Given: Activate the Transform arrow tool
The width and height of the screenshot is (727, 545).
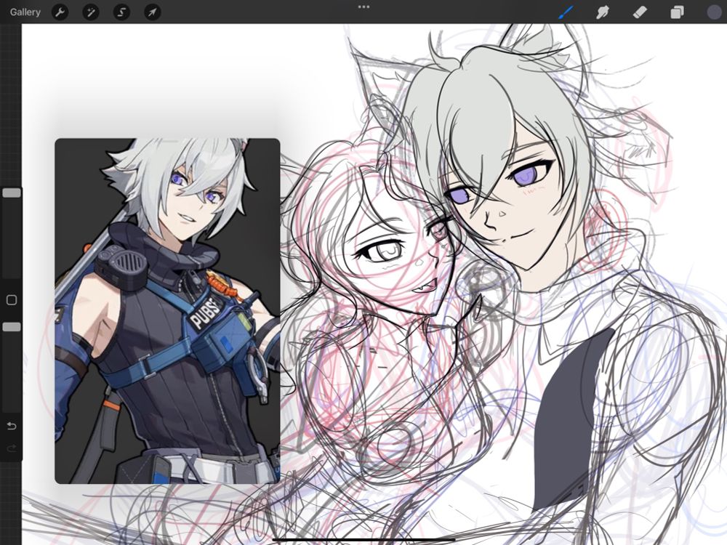Looking at the screenshot, I should 153,12.
